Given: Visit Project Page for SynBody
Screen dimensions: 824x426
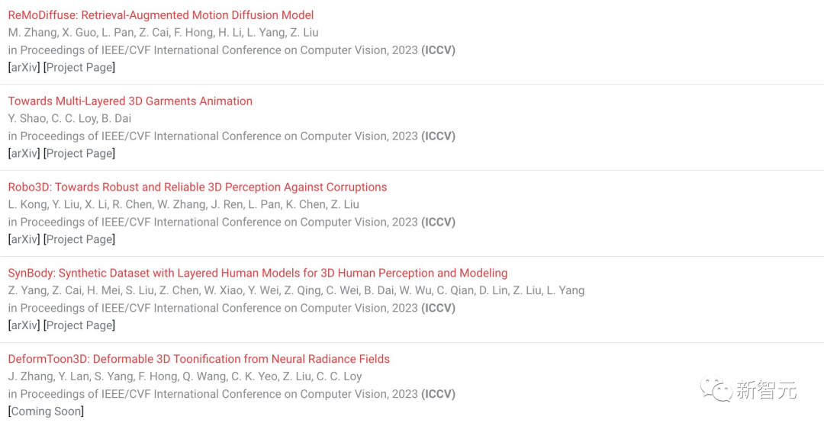Looking at the screenshot, I should point(79,325).
